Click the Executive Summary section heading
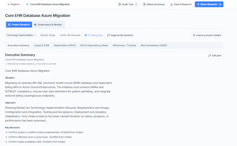This screenshot has height=146, width=237. tap(20, 55)
